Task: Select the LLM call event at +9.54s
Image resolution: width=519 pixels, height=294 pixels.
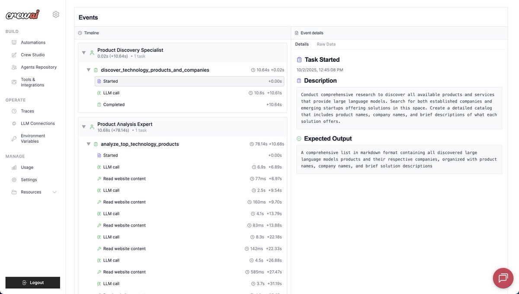Action: 189,190
